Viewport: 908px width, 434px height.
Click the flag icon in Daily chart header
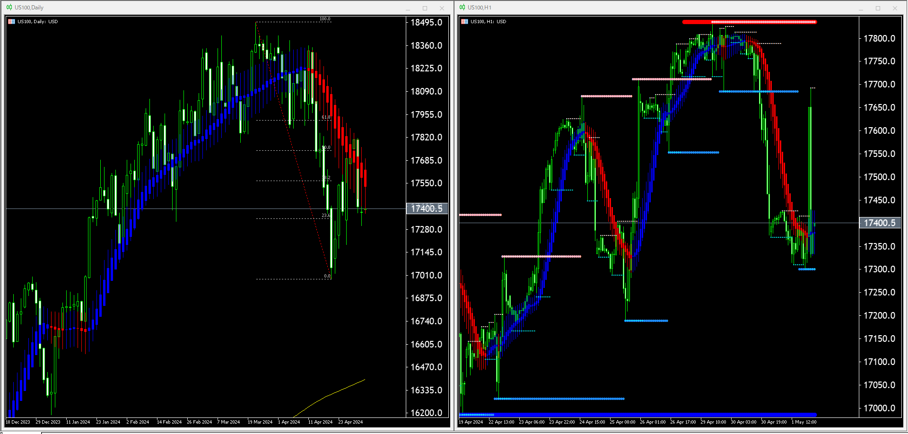click(x=11, y=21)
